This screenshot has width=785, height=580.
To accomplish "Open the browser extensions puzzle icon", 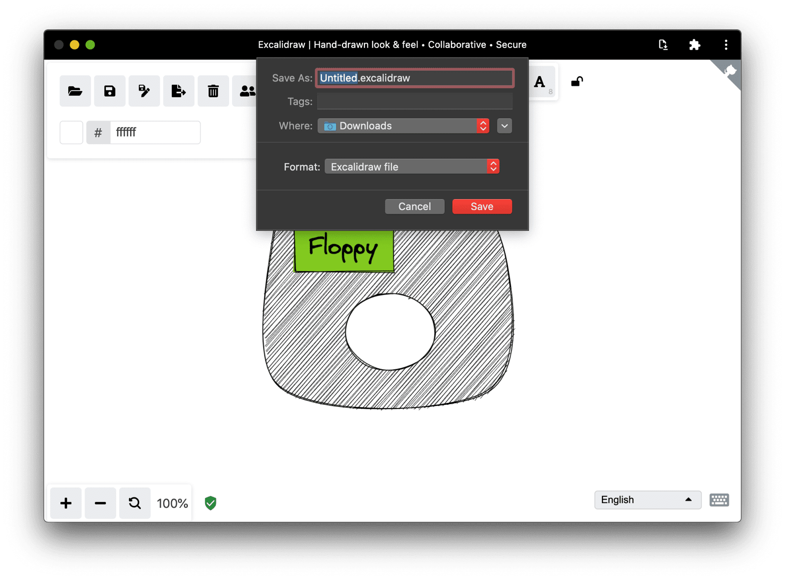I will [x=694, y=45].
